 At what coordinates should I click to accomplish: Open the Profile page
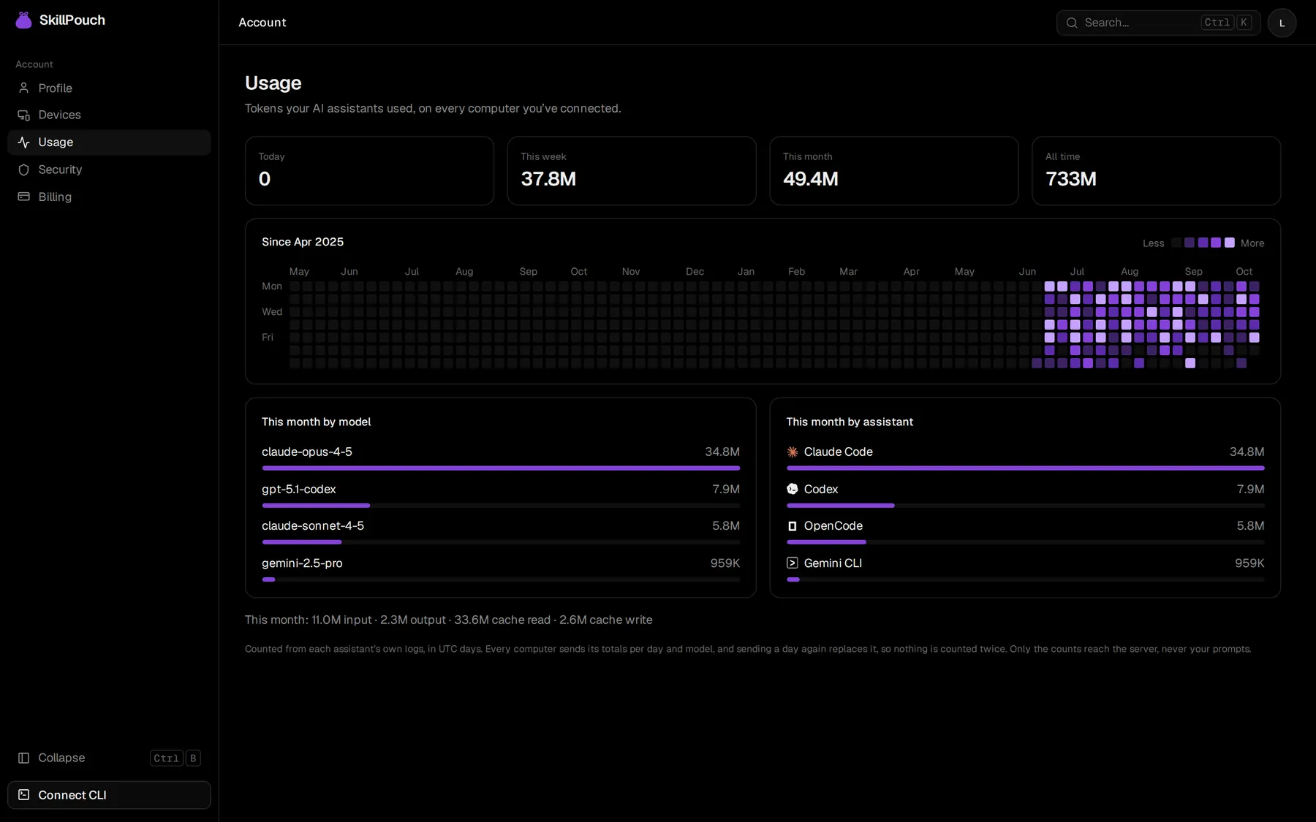point(109,88)
